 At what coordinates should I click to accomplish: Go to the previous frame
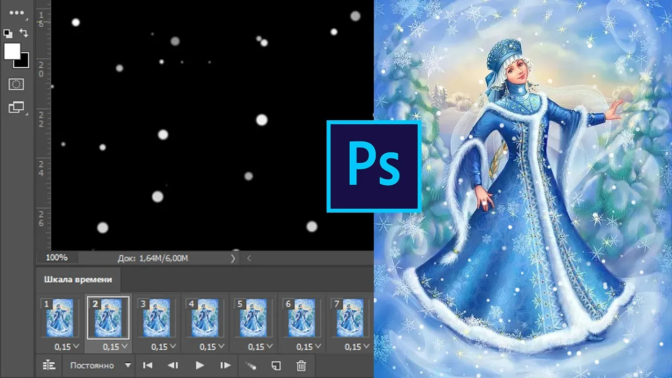(x=173, y=365)
